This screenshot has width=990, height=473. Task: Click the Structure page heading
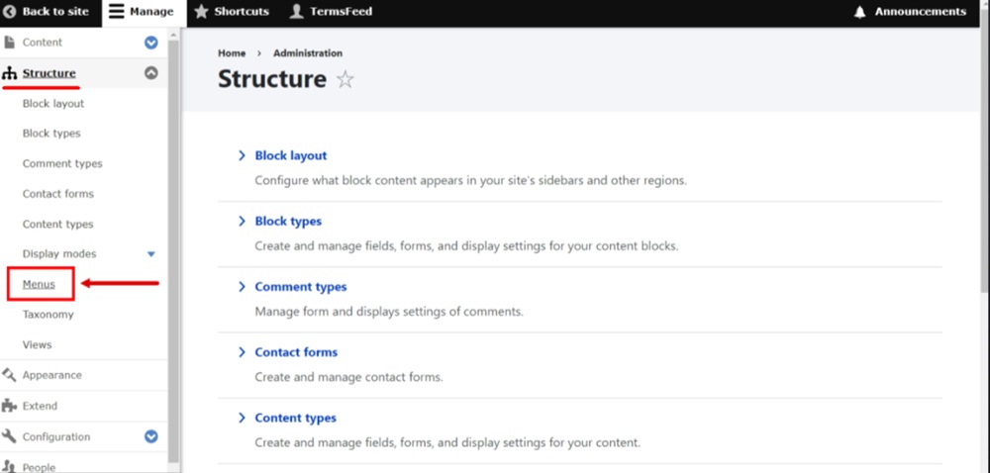[272, 79]
